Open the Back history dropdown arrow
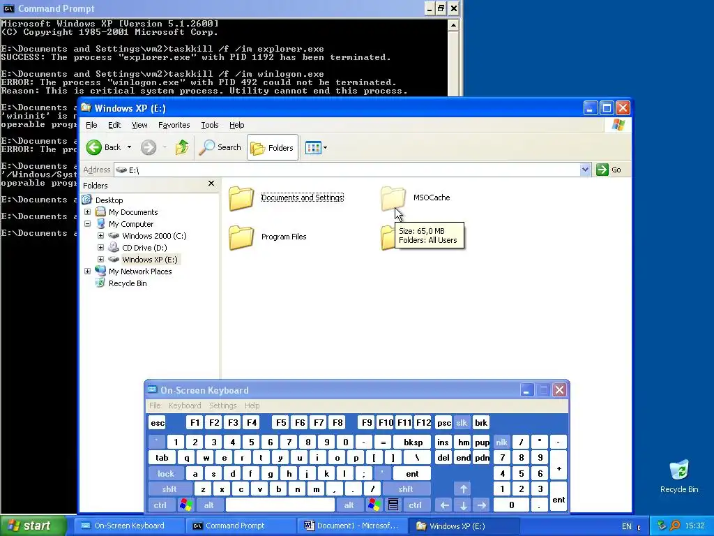714x536 pixels. pyautogui.click(x=129, y=147)
